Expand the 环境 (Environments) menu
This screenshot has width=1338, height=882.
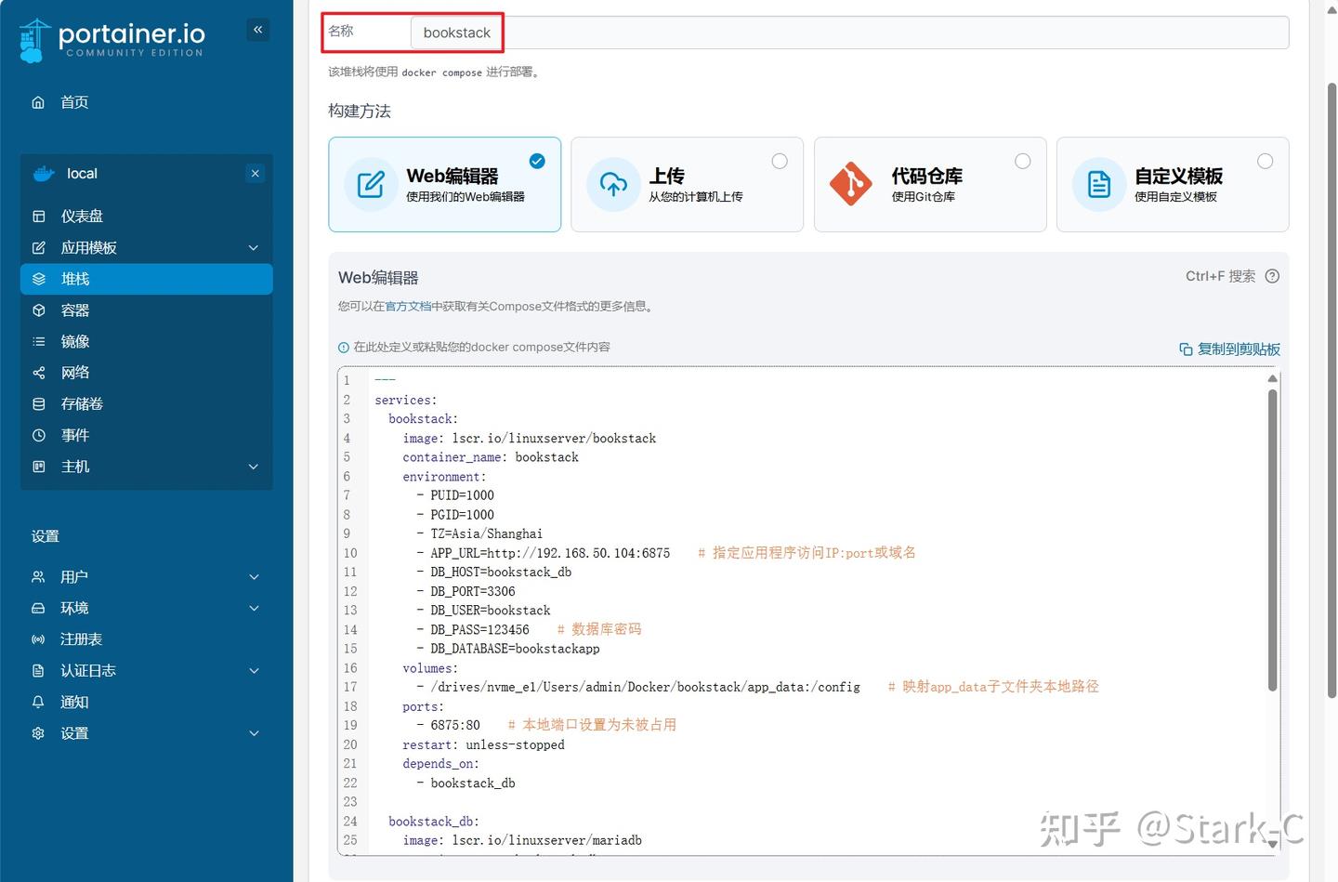(x=74, y=608)
